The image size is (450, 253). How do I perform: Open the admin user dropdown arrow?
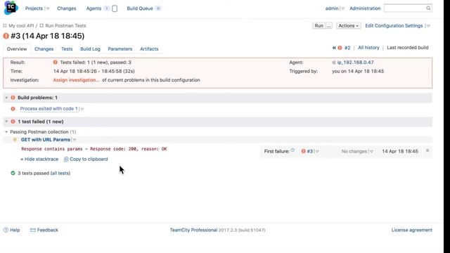click(x=343, y=8)
